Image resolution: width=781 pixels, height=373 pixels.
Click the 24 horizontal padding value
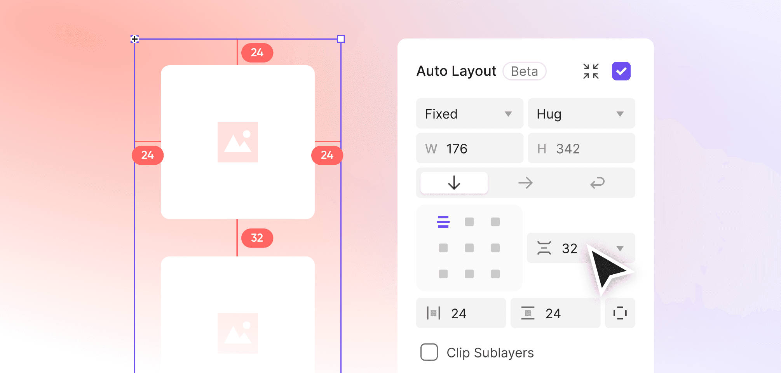(459, 313)
